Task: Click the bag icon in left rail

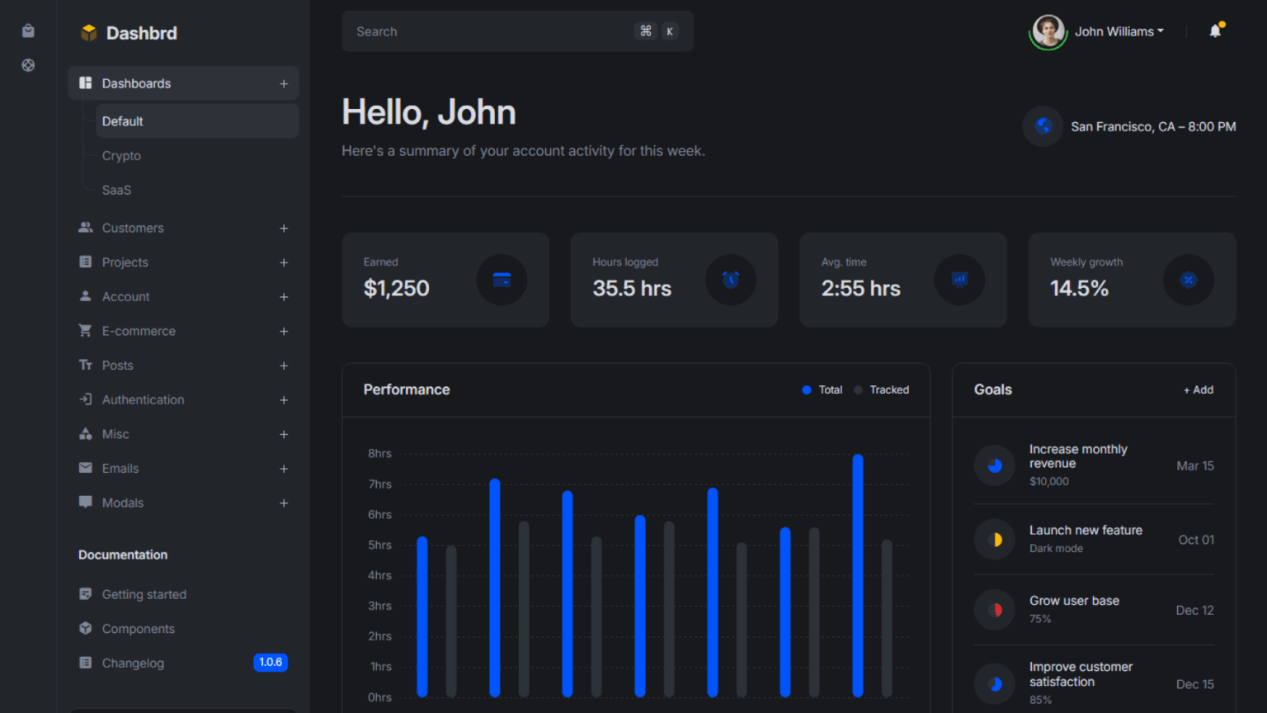Action: [x=28, y=31]
